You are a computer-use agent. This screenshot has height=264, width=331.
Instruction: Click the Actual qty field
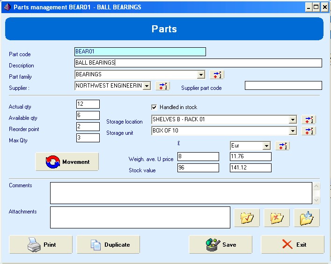tap(88, 104)
